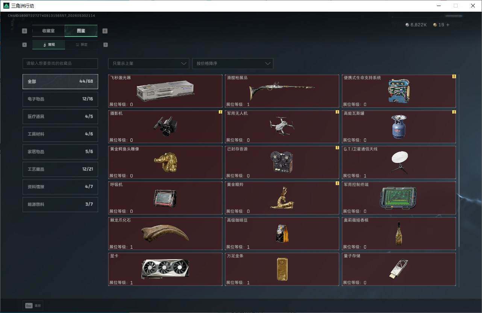The height and width of the screenshot is (313, 482).
Task: Open the 便携式生命支持系统 item image
Action: [x=399, y=91]
